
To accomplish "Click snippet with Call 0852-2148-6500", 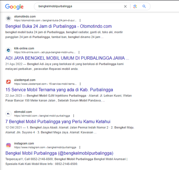I will tap(66, 161).
